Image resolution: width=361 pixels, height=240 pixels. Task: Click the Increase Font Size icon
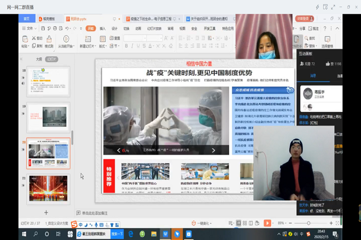[166, 38]
